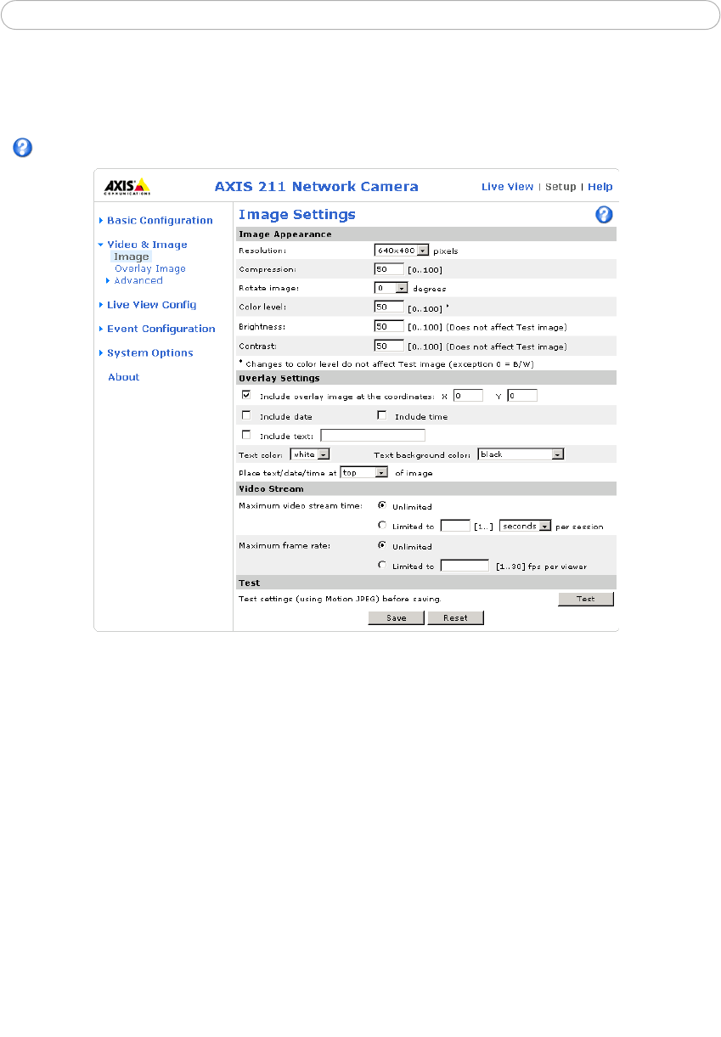This screenshot has width=721, height=1037.
Task: Open Overlay Image settings
Action: tap(150, 268)
